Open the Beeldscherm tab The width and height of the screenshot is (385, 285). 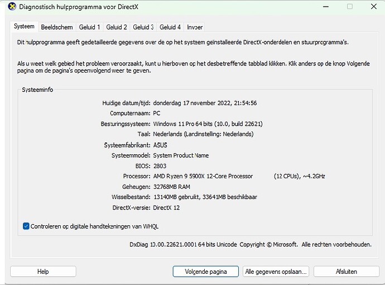[x=57, y=27]
